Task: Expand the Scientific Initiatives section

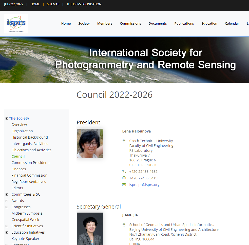Action: (7, 226)
